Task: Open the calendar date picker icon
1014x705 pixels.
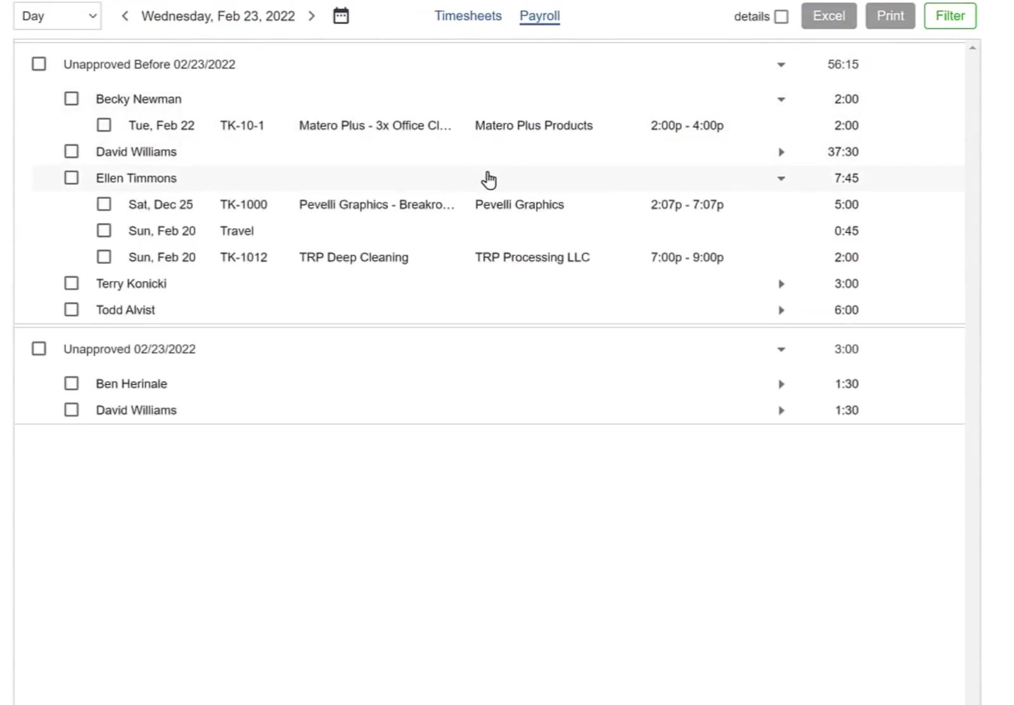Action: pos(341,16)
